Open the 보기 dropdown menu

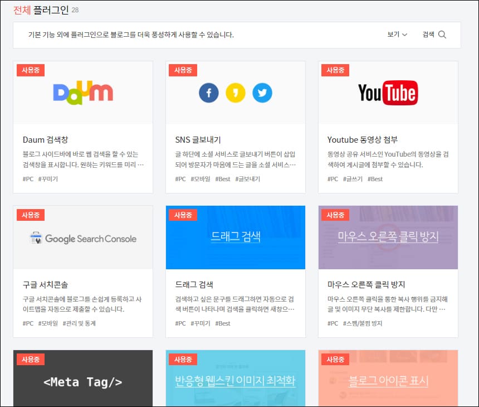[396, 34]
